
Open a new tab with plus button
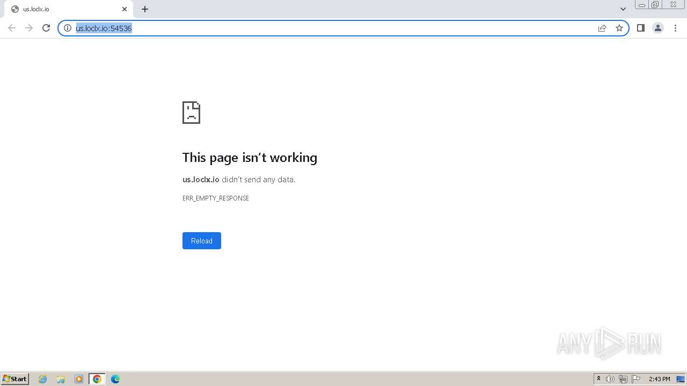[145, 9]
